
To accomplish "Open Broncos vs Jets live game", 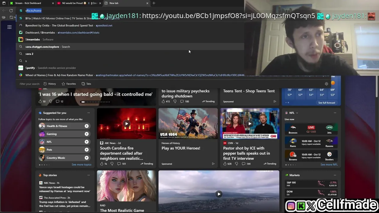I will click(311, 129).
